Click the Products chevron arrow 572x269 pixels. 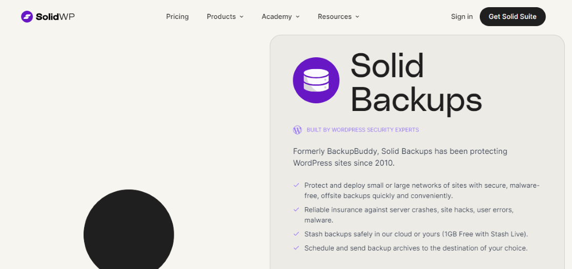pos(241,17)
